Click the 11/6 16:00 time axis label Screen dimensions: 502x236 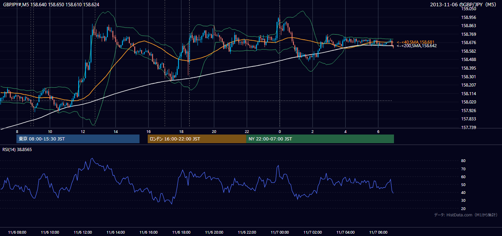[x=148, y=232]
